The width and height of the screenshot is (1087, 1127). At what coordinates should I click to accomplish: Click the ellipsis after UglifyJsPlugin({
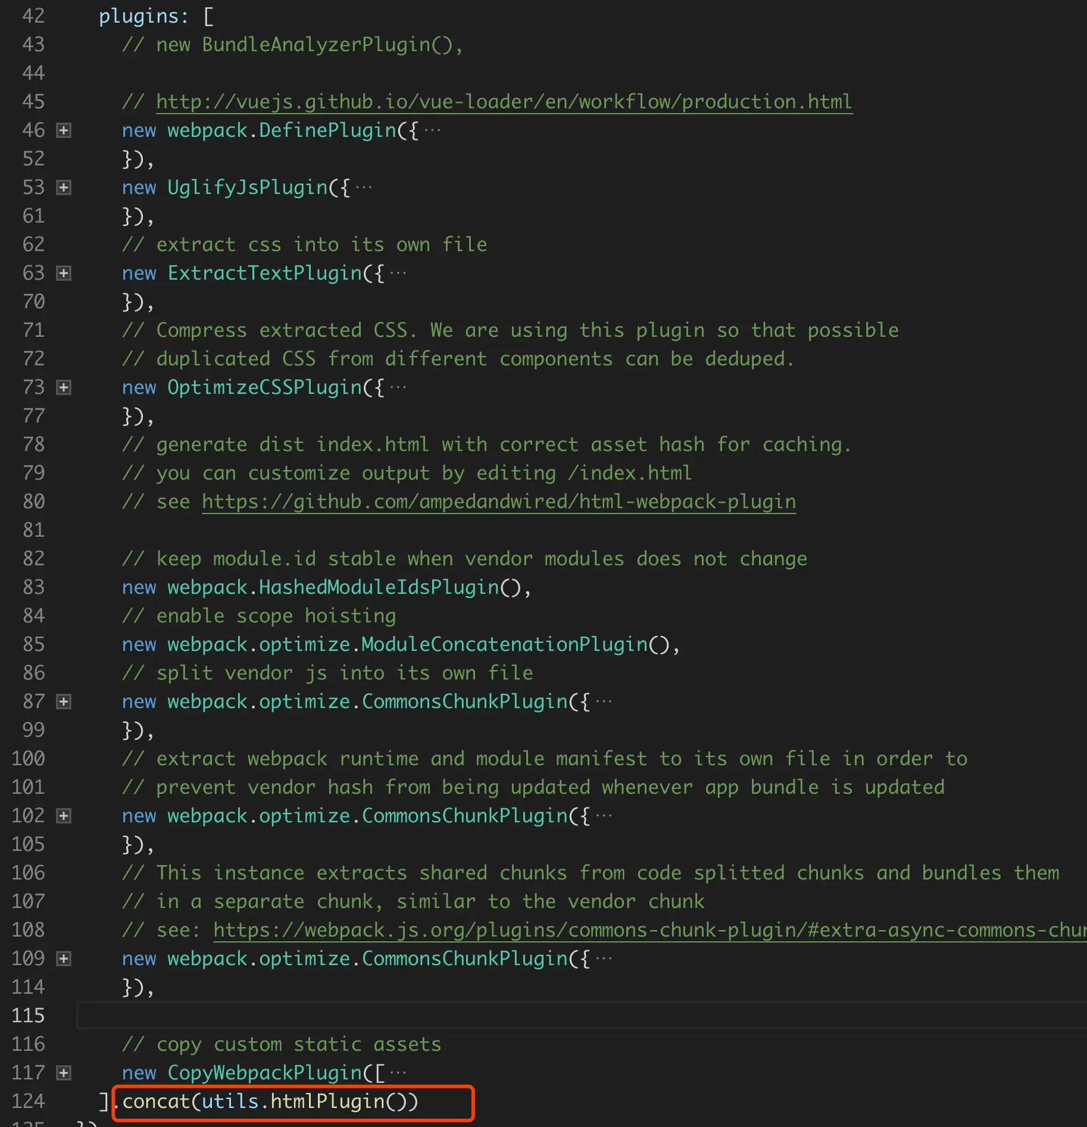[x=364, y=187]
